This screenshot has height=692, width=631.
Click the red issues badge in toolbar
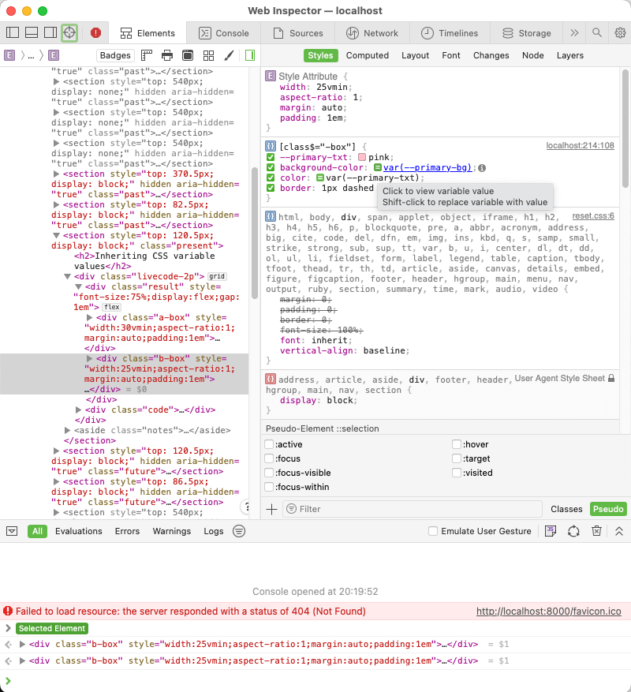coord(94,33)
